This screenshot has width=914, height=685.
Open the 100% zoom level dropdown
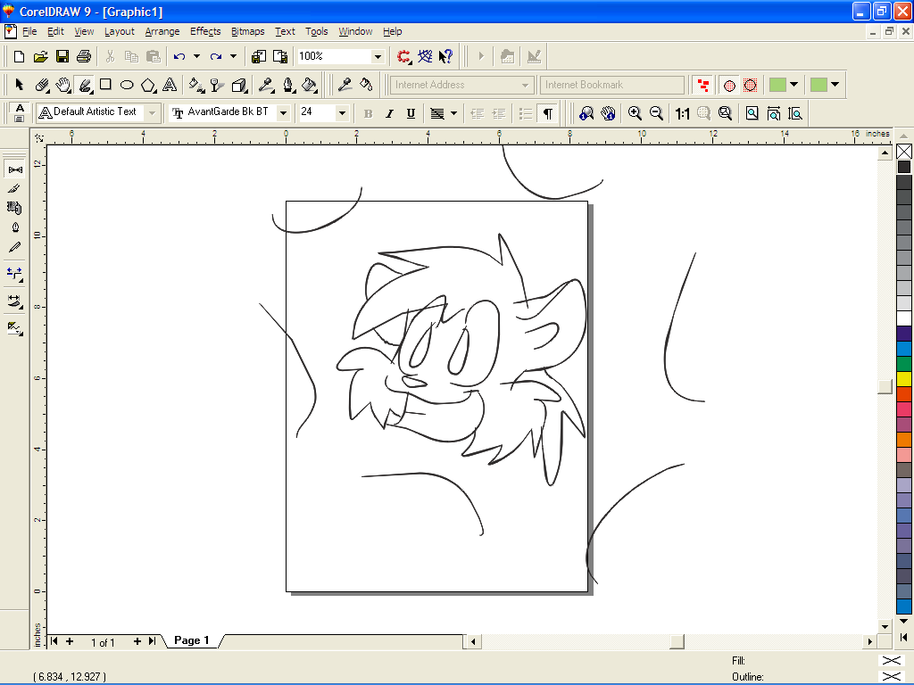tap(378, 56)
